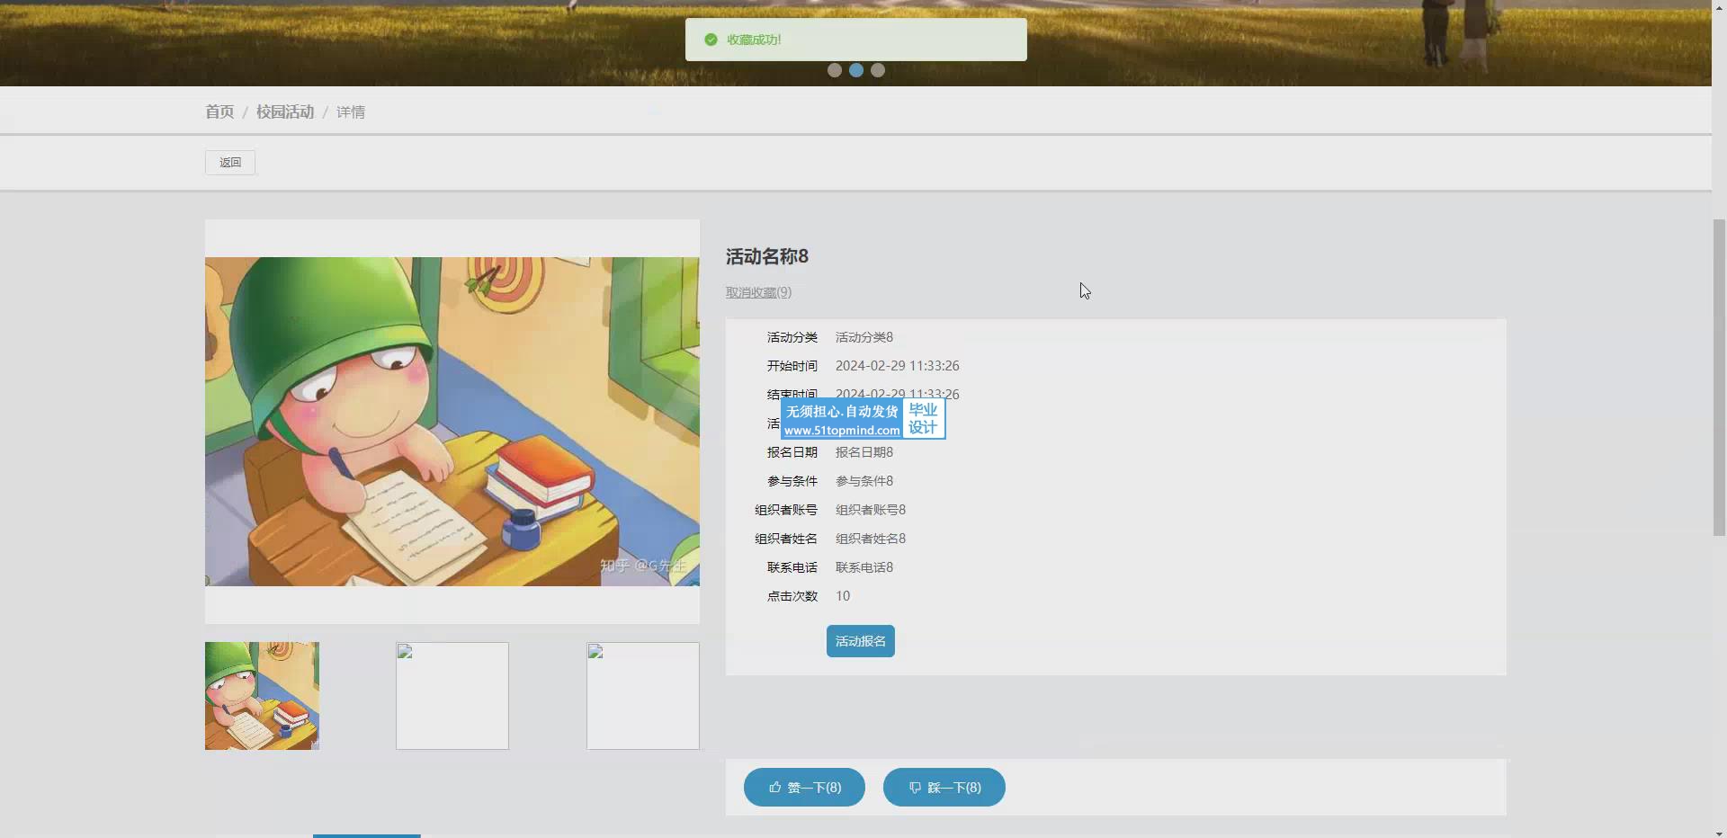This screenshot has height=838, width=1727.
Task: Open 校园活动 in the breadcrumb
Action: coord(285,111)
